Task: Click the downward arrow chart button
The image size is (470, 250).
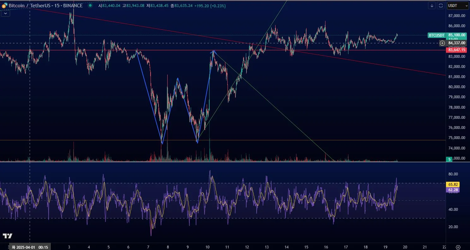Action: click(432, 5)
